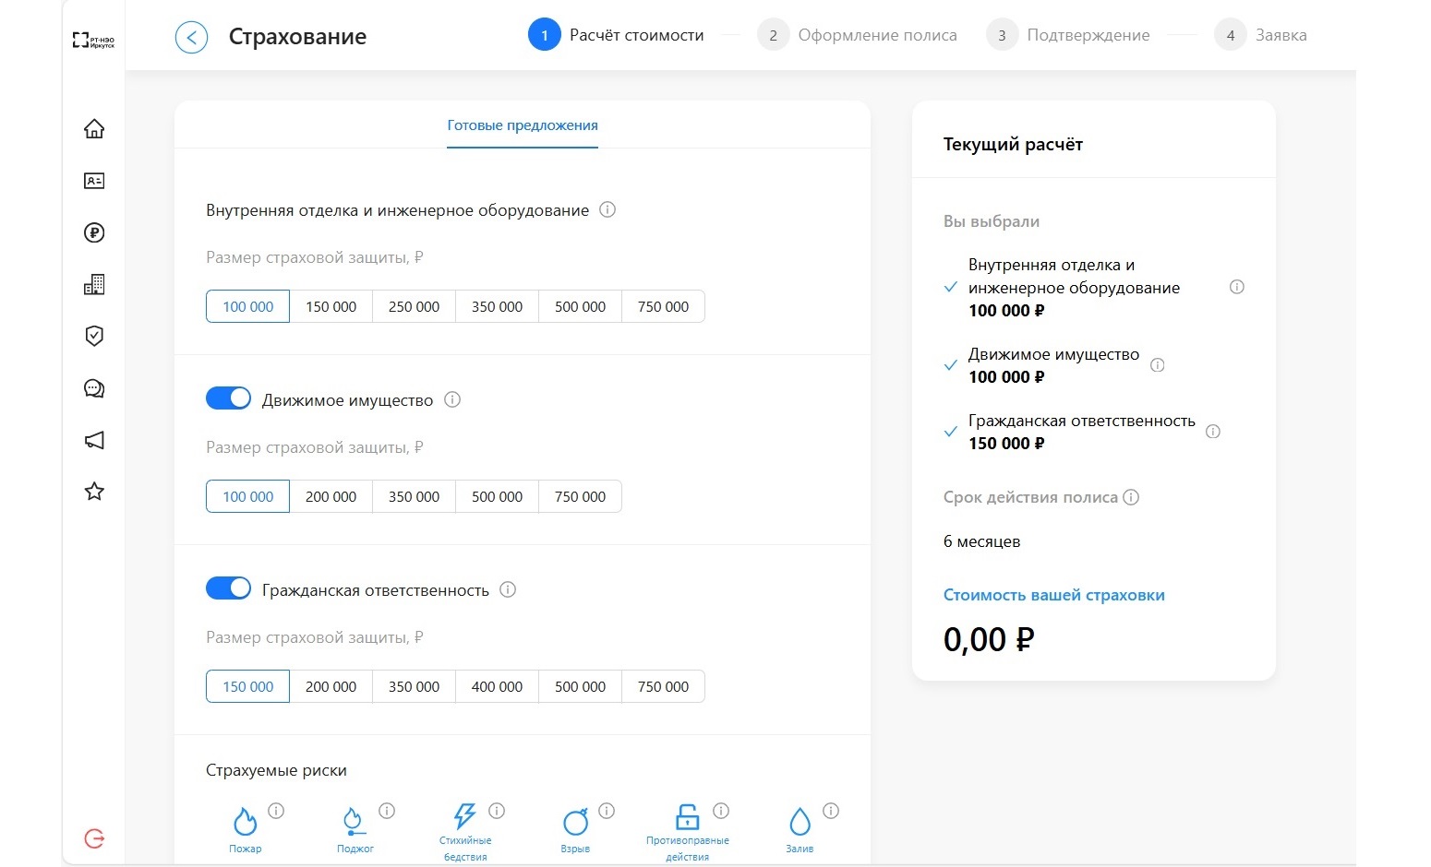Open the chat messages icon in sidebar
Viewport: 1431px width, 867px height.
[94, 388]
